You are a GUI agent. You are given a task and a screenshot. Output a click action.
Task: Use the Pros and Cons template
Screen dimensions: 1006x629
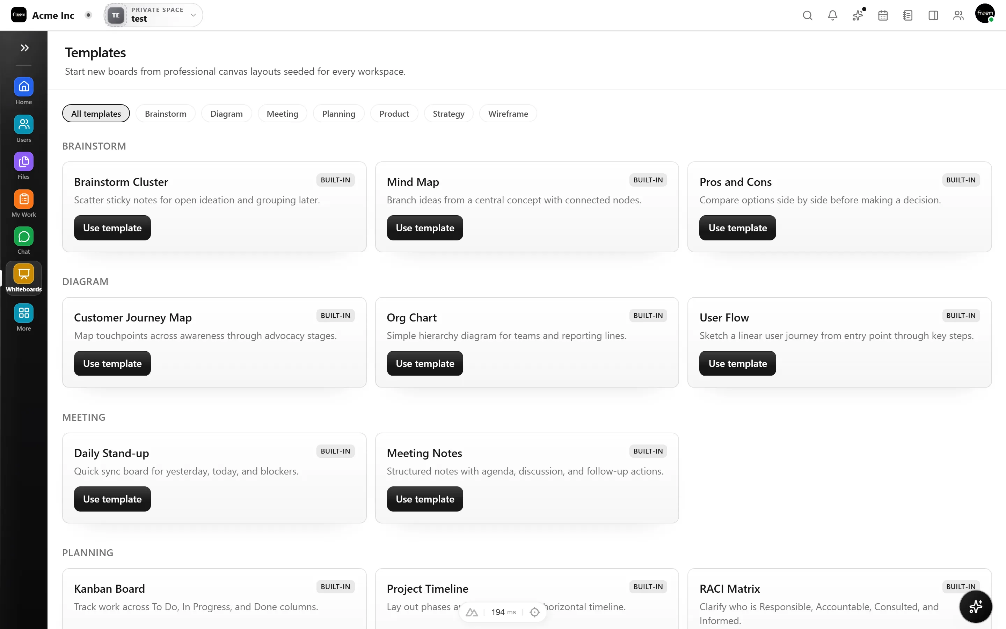[737, 227]
